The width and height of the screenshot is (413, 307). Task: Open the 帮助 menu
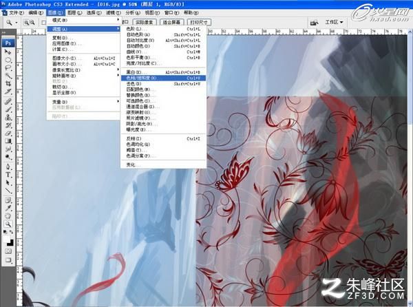tap(191, 12)
